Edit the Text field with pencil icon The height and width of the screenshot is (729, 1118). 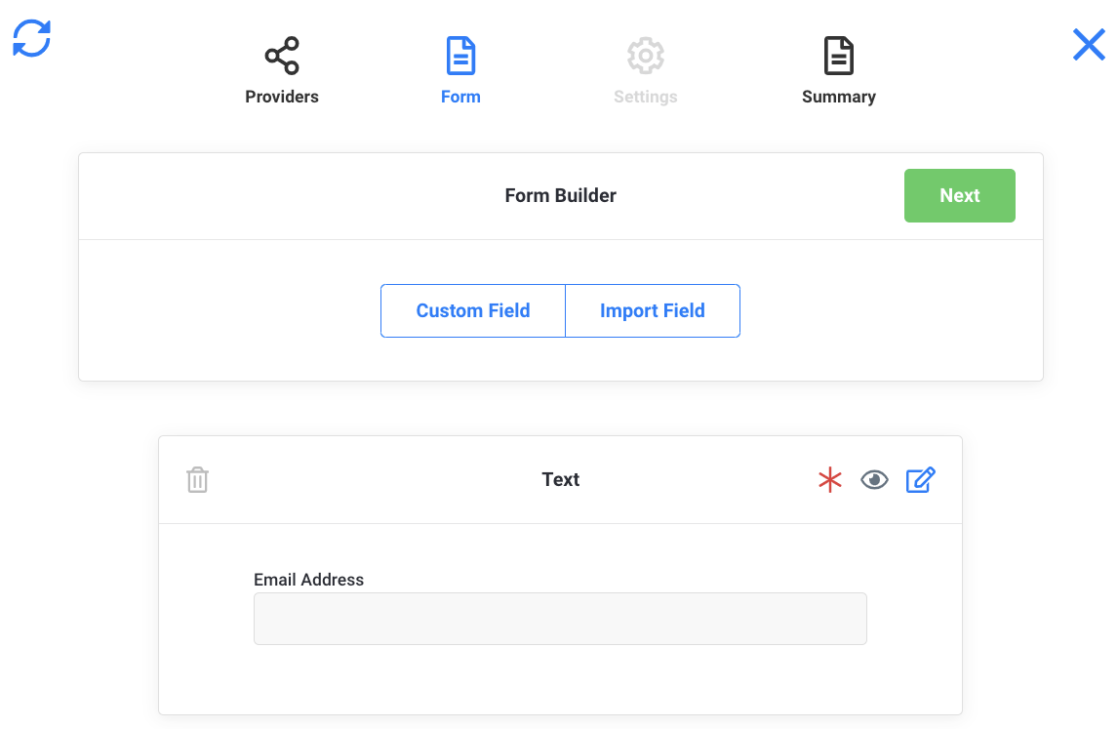coord(920,480)
